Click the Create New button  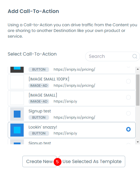pyautogui.click(x=39, y=161)
